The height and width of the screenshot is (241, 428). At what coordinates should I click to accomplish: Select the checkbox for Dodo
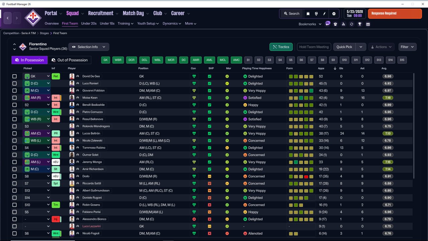14,176
